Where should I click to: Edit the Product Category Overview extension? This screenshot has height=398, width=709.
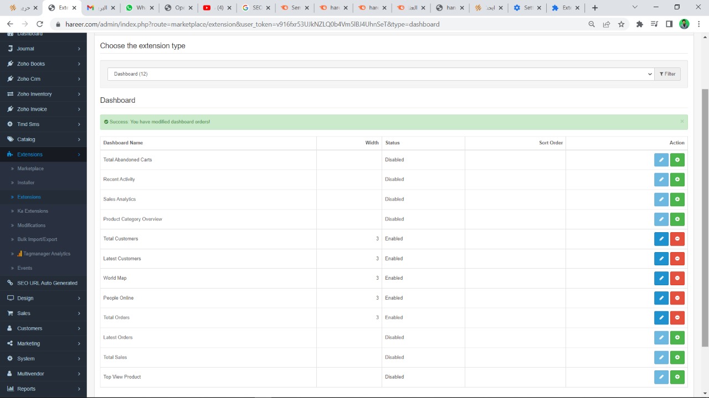coord(661,219)
